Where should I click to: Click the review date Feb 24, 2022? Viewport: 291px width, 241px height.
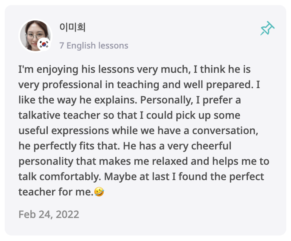click(x=49, y=214)
